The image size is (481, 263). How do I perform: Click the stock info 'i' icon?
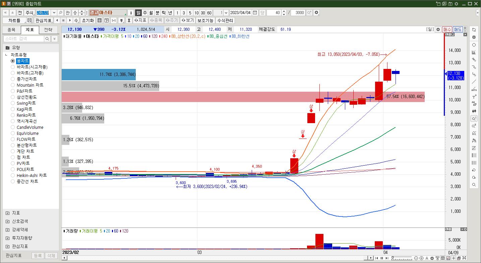(131, 13)
